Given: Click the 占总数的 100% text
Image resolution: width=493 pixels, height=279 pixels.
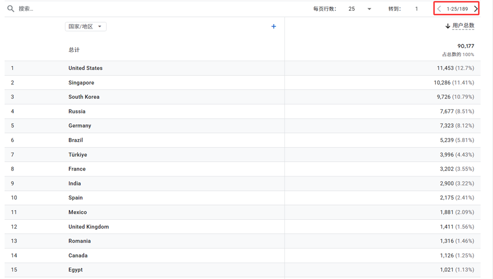Looking at the screenshot, I should pyautogui.click(x=458, y=54).
